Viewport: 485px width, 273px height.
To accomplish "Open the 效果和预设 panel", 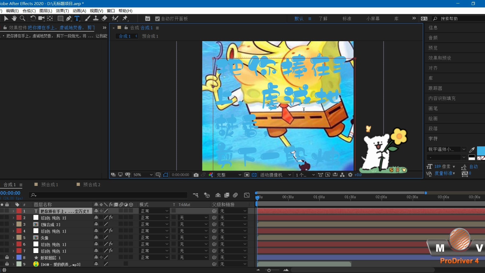I will click(440, 58).
